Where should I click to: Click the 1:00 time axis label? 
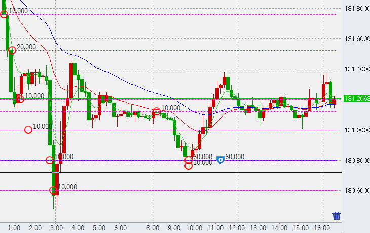[x=14, y=228]
